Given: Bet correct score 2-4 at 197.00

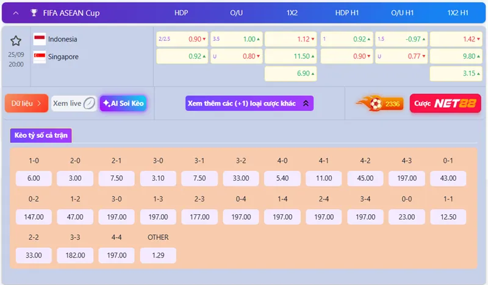Looking at the screenshot, I should 324,217.
